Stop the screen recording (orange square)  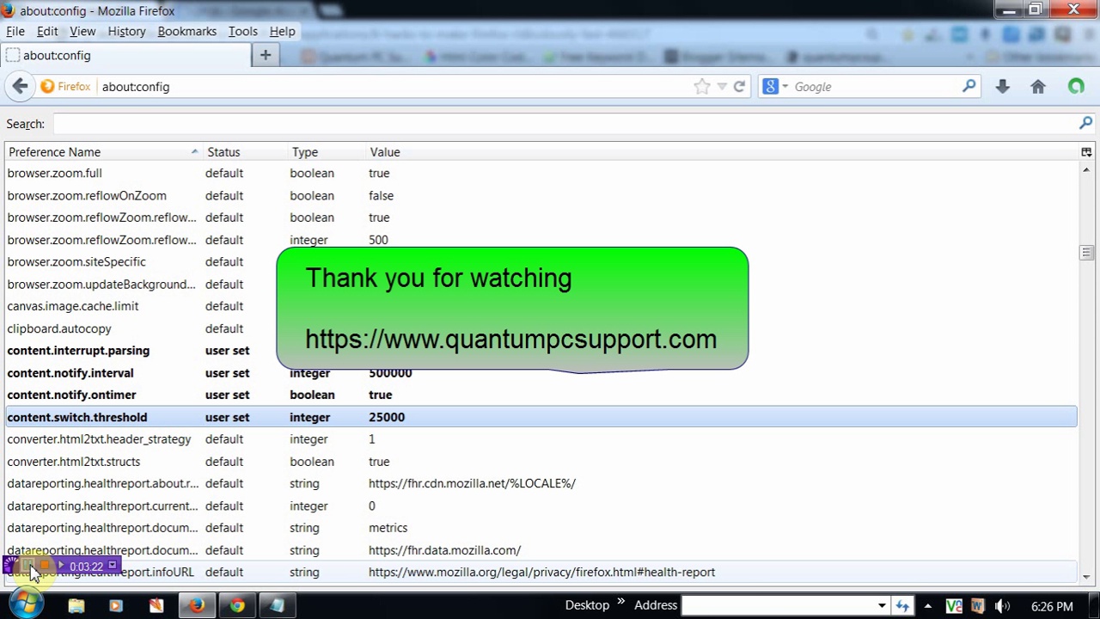[45, 566]
